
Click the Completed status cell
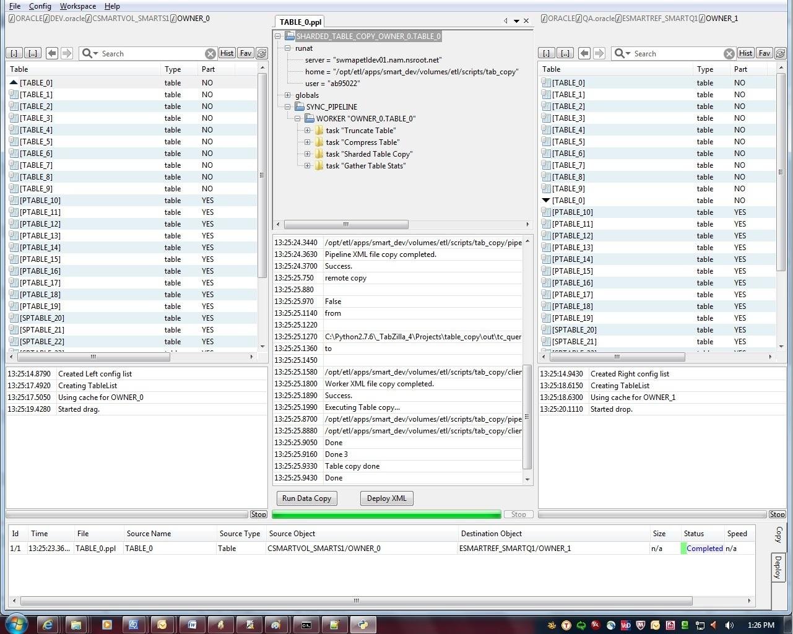701,549
